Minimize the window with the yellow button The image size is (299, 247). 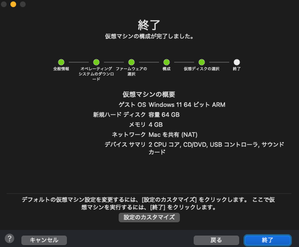click(x=13, y=4)
